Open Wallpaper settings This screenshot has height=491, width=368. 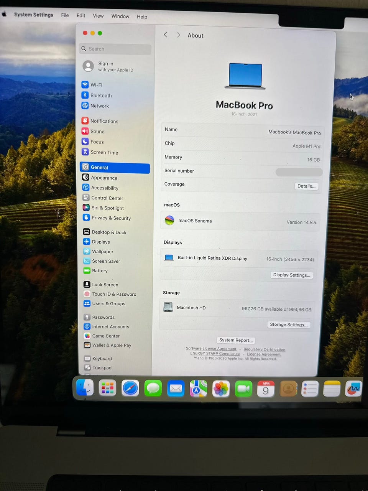click(98, 252)
